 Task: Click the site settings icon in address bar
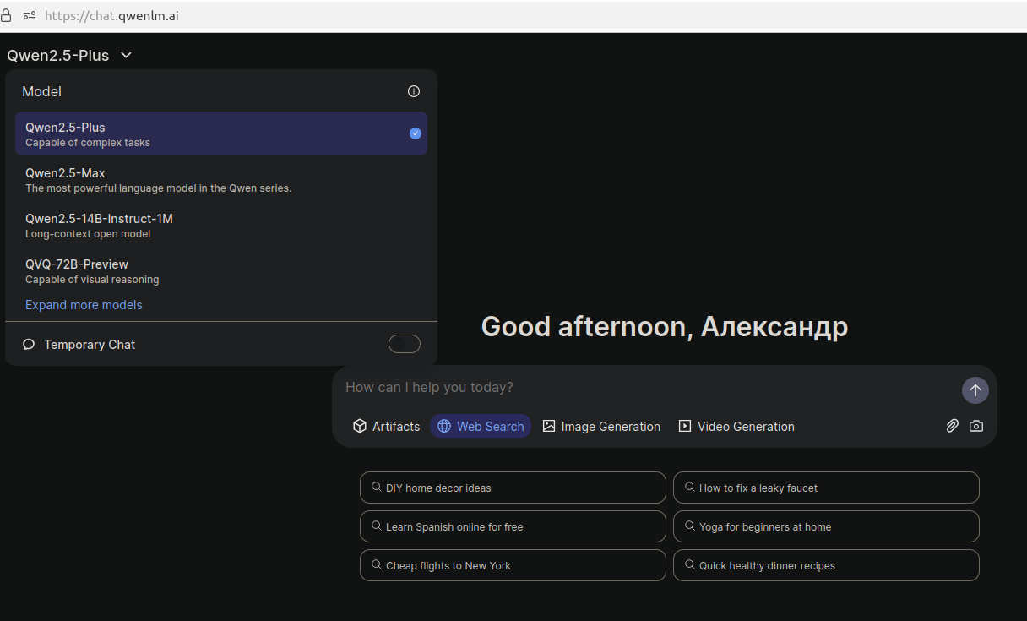tap(30, 15)
